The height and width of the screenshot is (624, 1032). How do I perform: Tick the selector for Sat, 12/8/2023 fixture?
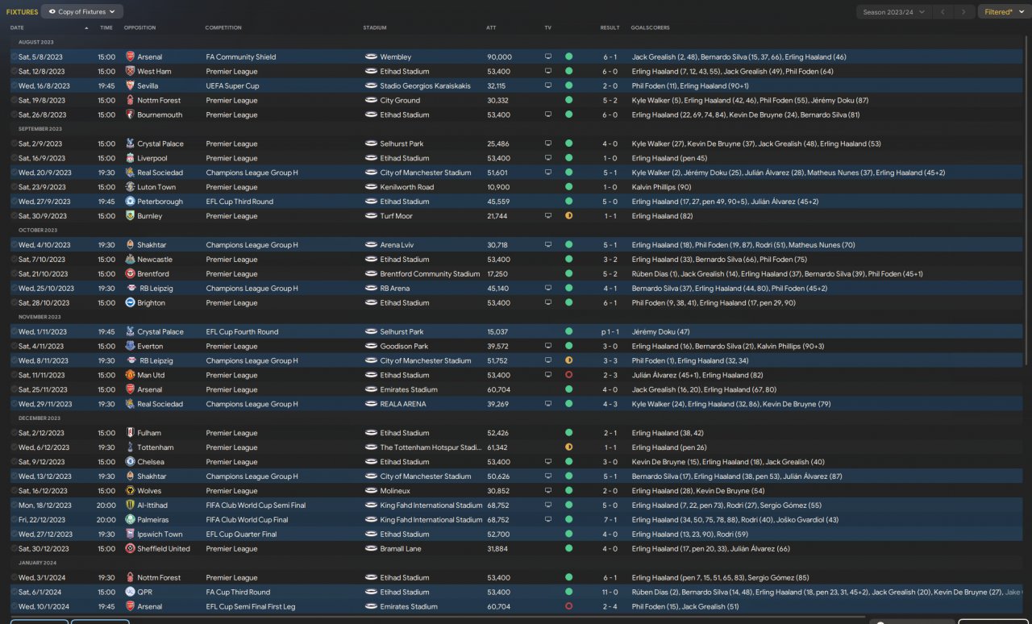[14, 72]
